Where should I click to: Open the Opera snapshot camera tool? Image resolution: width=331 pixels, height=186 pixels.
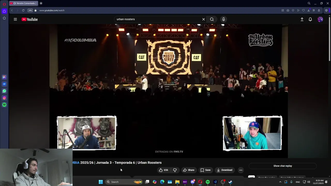pos(288,10)
